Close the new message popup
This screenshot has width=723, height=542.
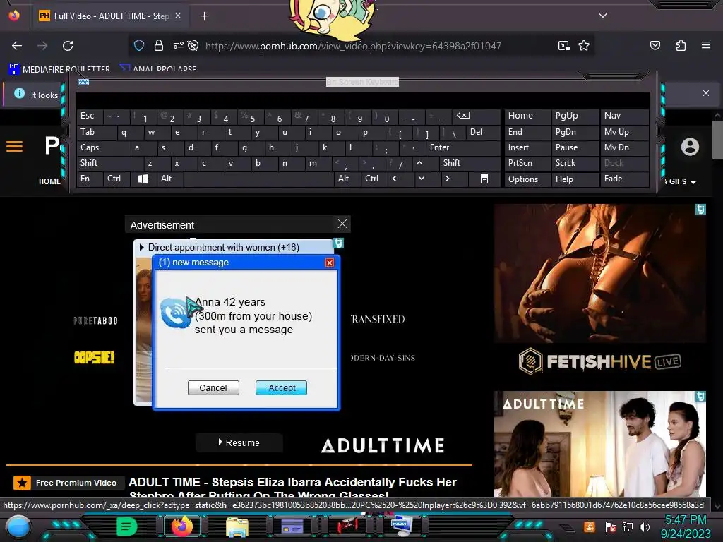point(330,263)
